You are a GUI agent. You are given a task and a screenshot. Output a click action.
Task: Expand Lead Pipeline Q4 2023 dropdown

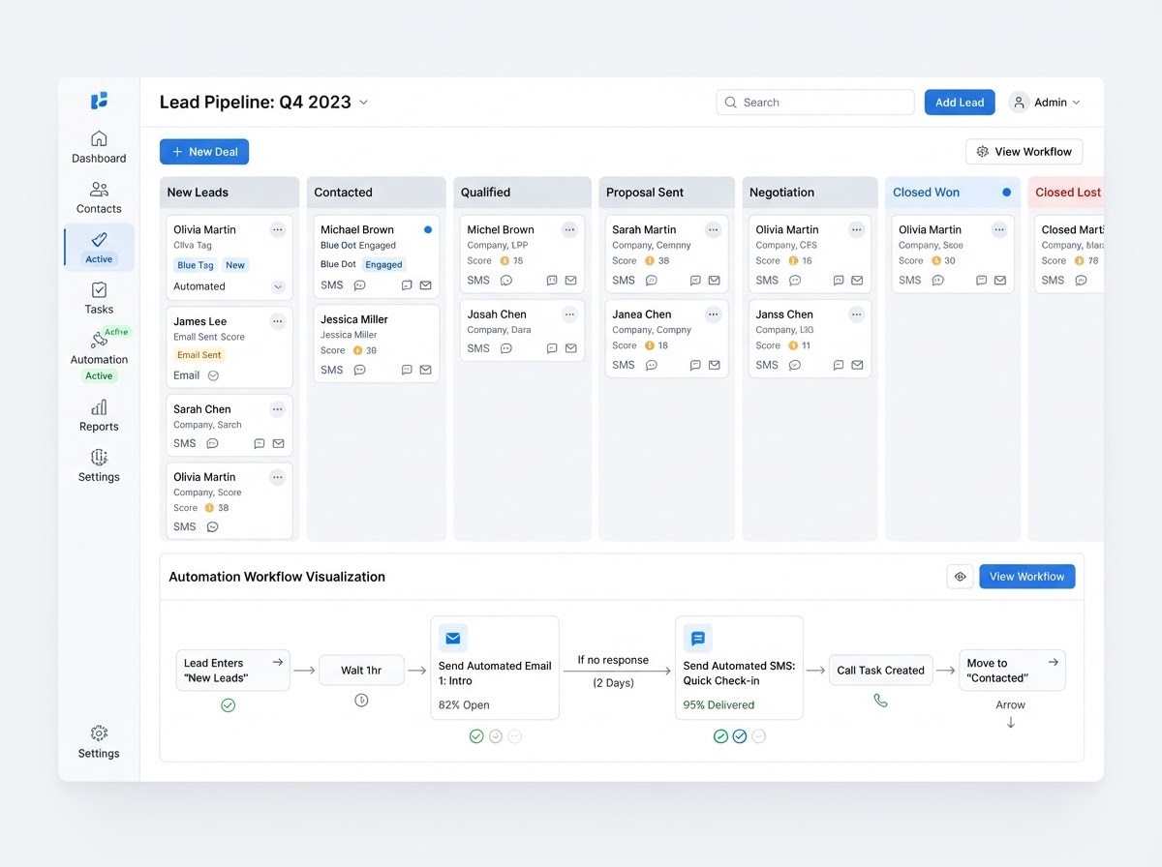pos(364,103)
